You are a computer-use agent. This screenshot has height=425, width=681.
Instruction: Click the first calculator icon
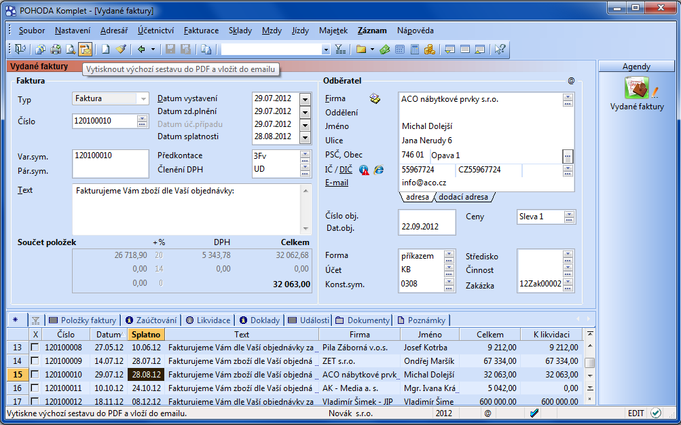click(400, 50)
